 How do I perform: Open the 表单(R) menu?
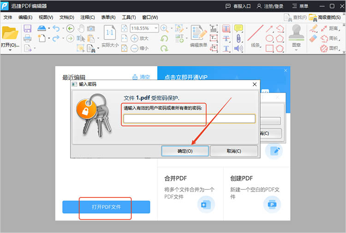pos(108,17)
